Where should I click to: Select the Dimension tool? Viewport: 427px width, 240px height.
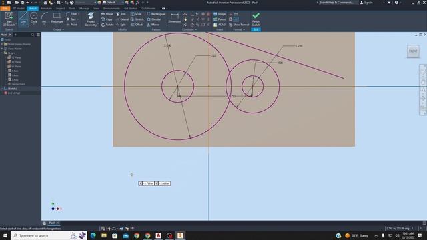[175, 18]
